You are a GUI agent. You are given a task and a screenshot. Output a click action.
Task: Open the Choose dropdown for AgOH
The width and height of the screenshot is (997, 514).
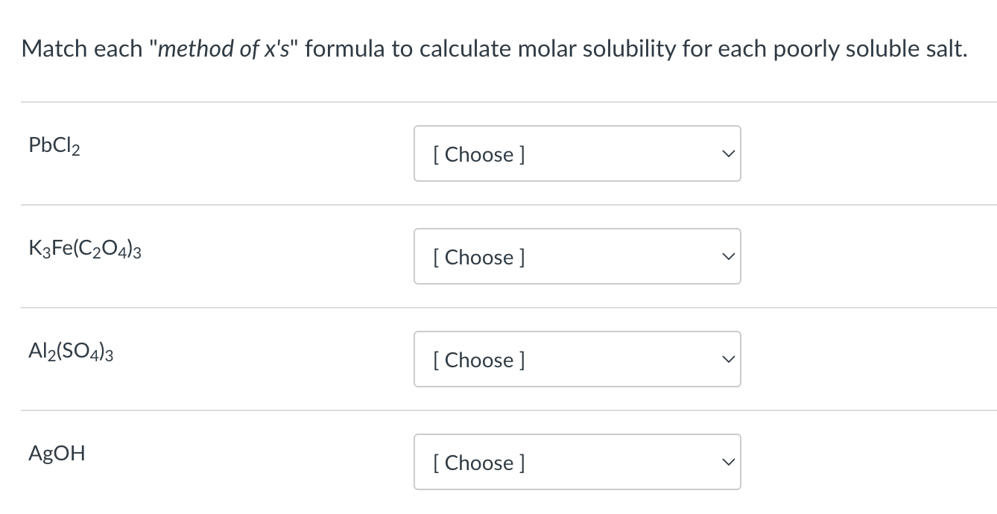(x=577, y=462)
